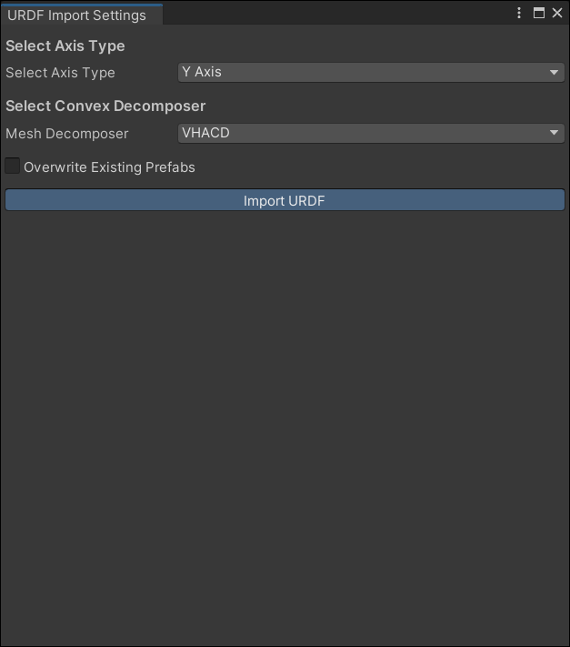
Task: Click the arrow on the VHACD dropdown
Action: (555, 134)
